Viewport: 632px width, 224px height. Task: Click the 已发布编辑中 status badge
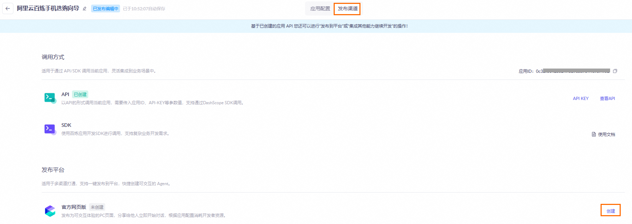[x=106, y=9]
